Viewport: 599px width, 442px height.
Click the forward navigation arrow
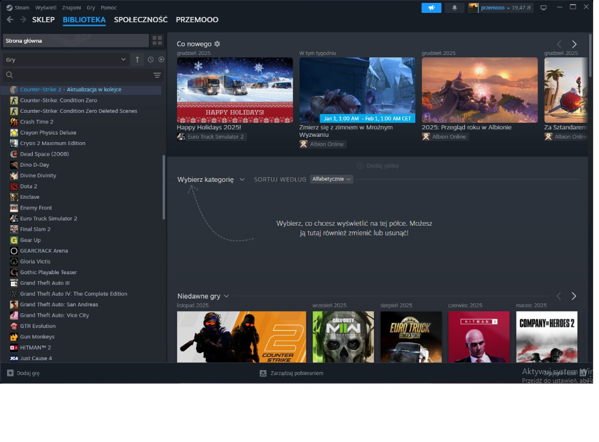pos(23,19)
